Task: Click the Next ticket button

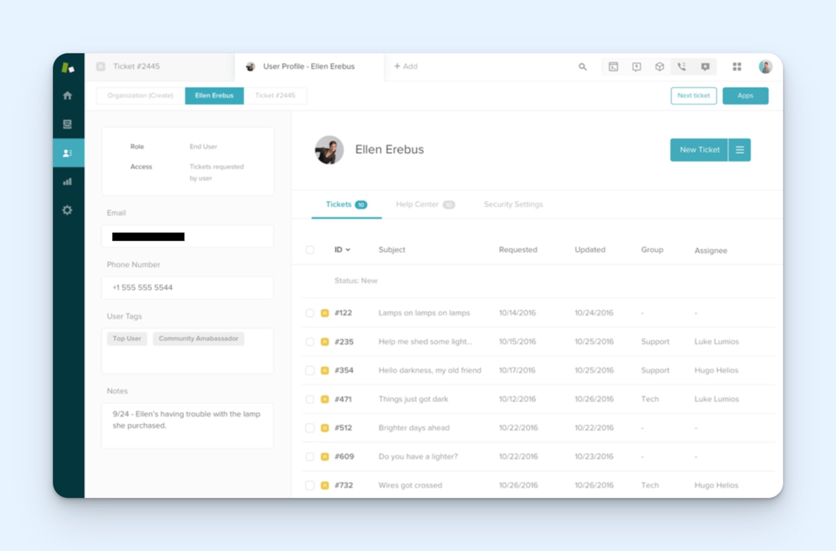Action: tap(693, 96)
